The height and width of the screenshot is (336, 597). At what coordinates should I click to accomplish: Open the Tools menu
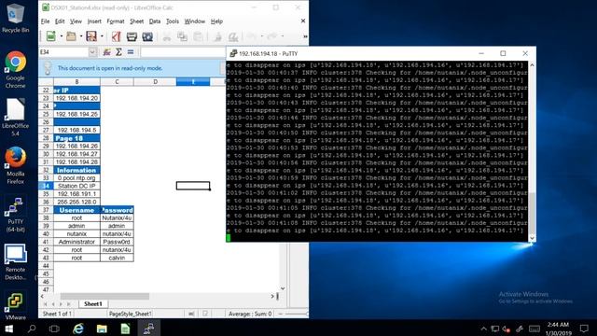point(173,21)
